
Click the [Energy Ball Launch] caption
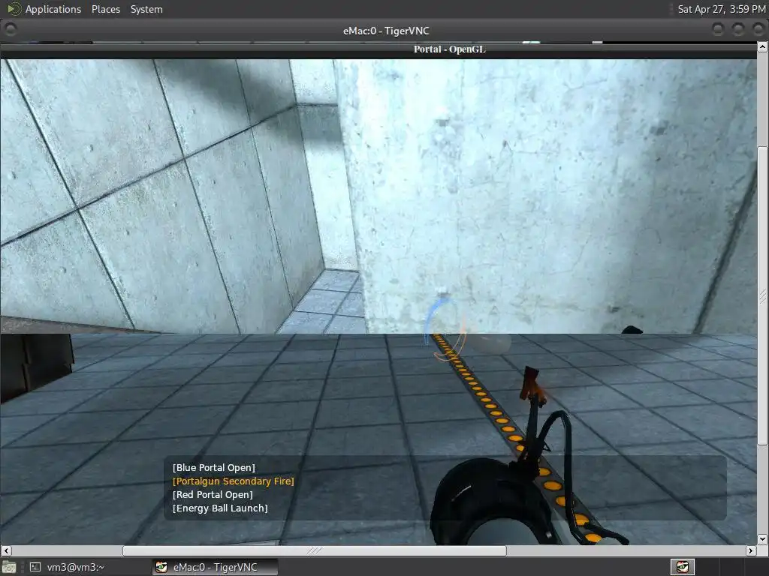[x=220, y=508]
